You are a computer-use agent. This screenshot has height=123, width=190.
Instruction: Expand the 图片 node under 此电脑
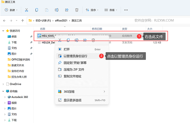(5, 109)
